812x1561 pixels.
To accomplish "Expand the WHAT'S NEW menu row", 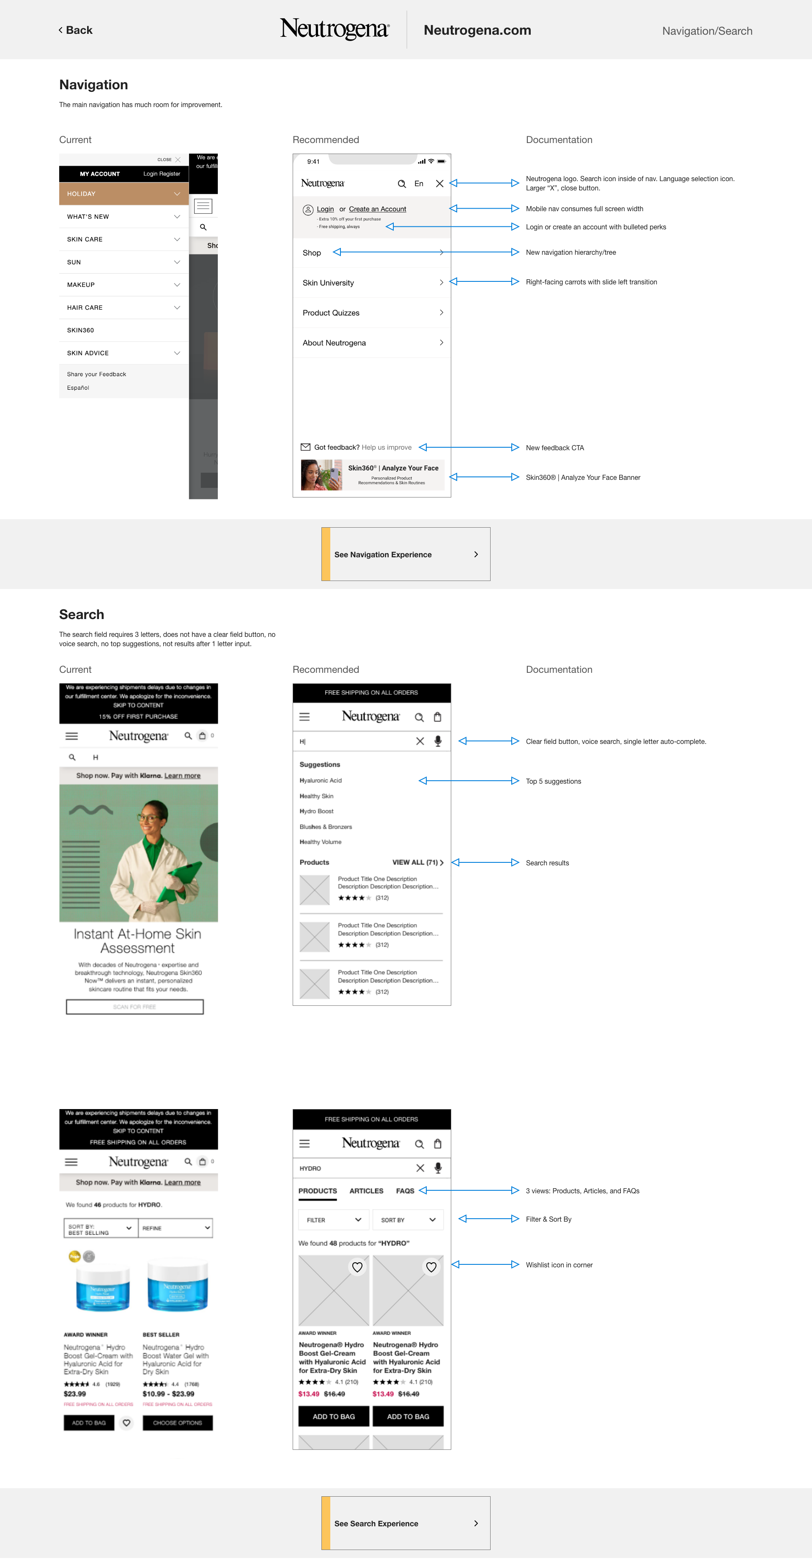I will pyautogui.click(x=124, y=216).
